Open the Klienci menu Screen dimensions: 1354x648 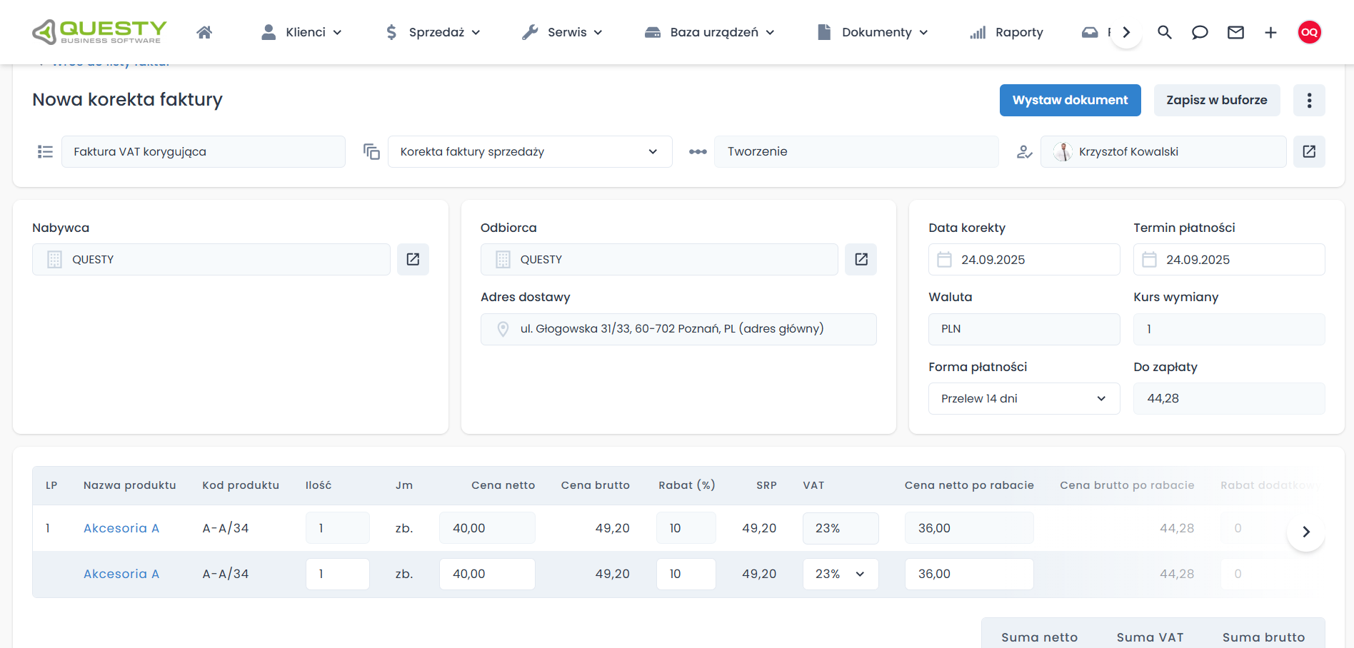click(x=301, y=32)
